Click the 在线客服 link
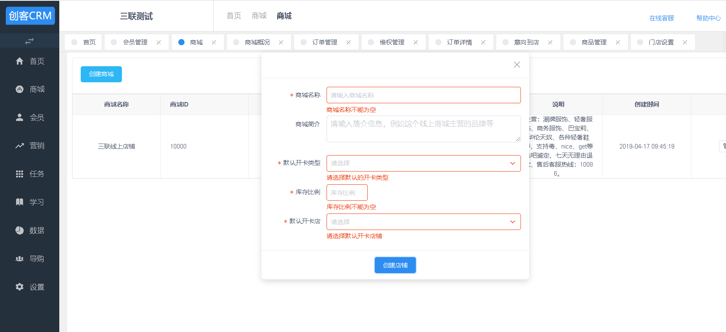The width and height of the screenshot is (726, 332). (661, 18)
